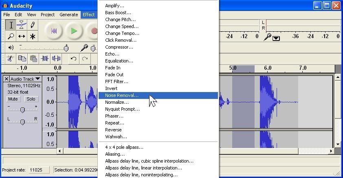The width and height of the screenshot is (343, 178).
Task: Choose Change Tempo... effect
Action: click(x=158, y=33)
